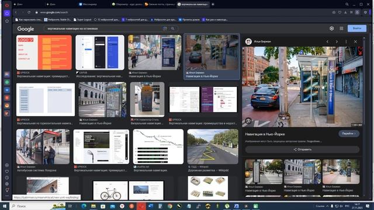Open the RTK navigator stand thumbnail

pyautogui.click(x=147, y=100)
